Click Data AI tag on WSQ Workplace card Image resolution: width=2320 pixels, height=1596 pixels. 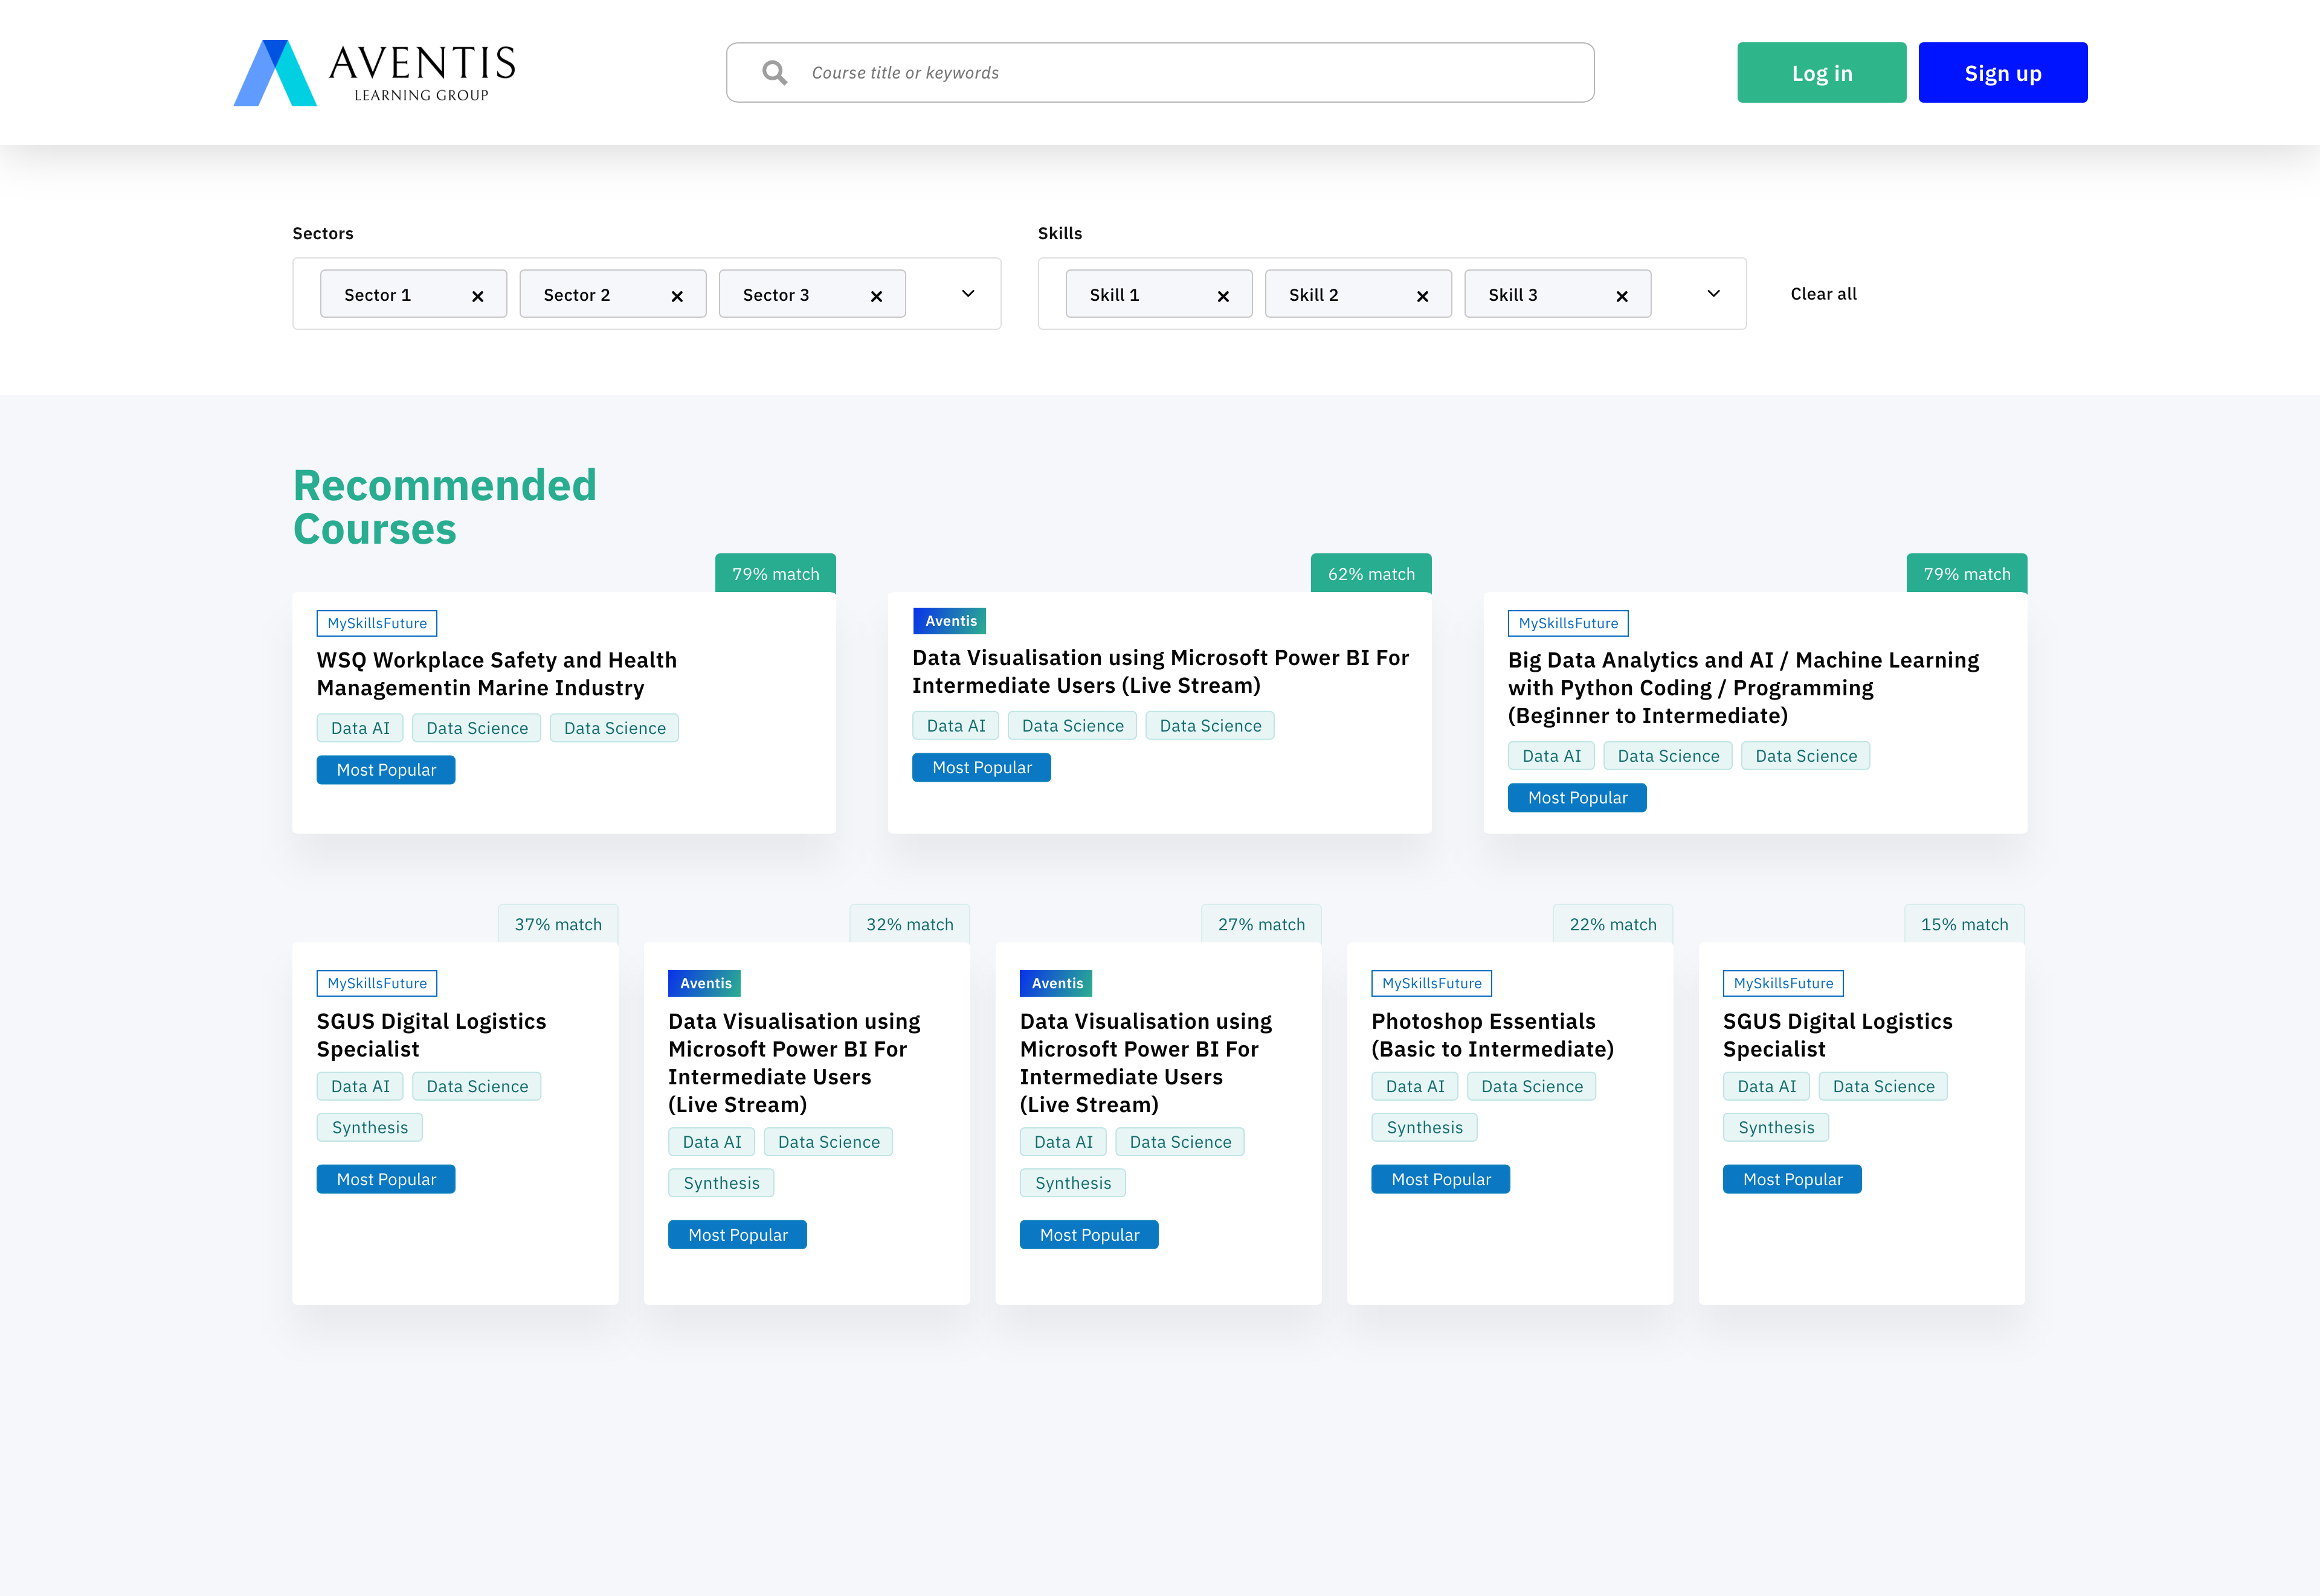tap(360, 728)
